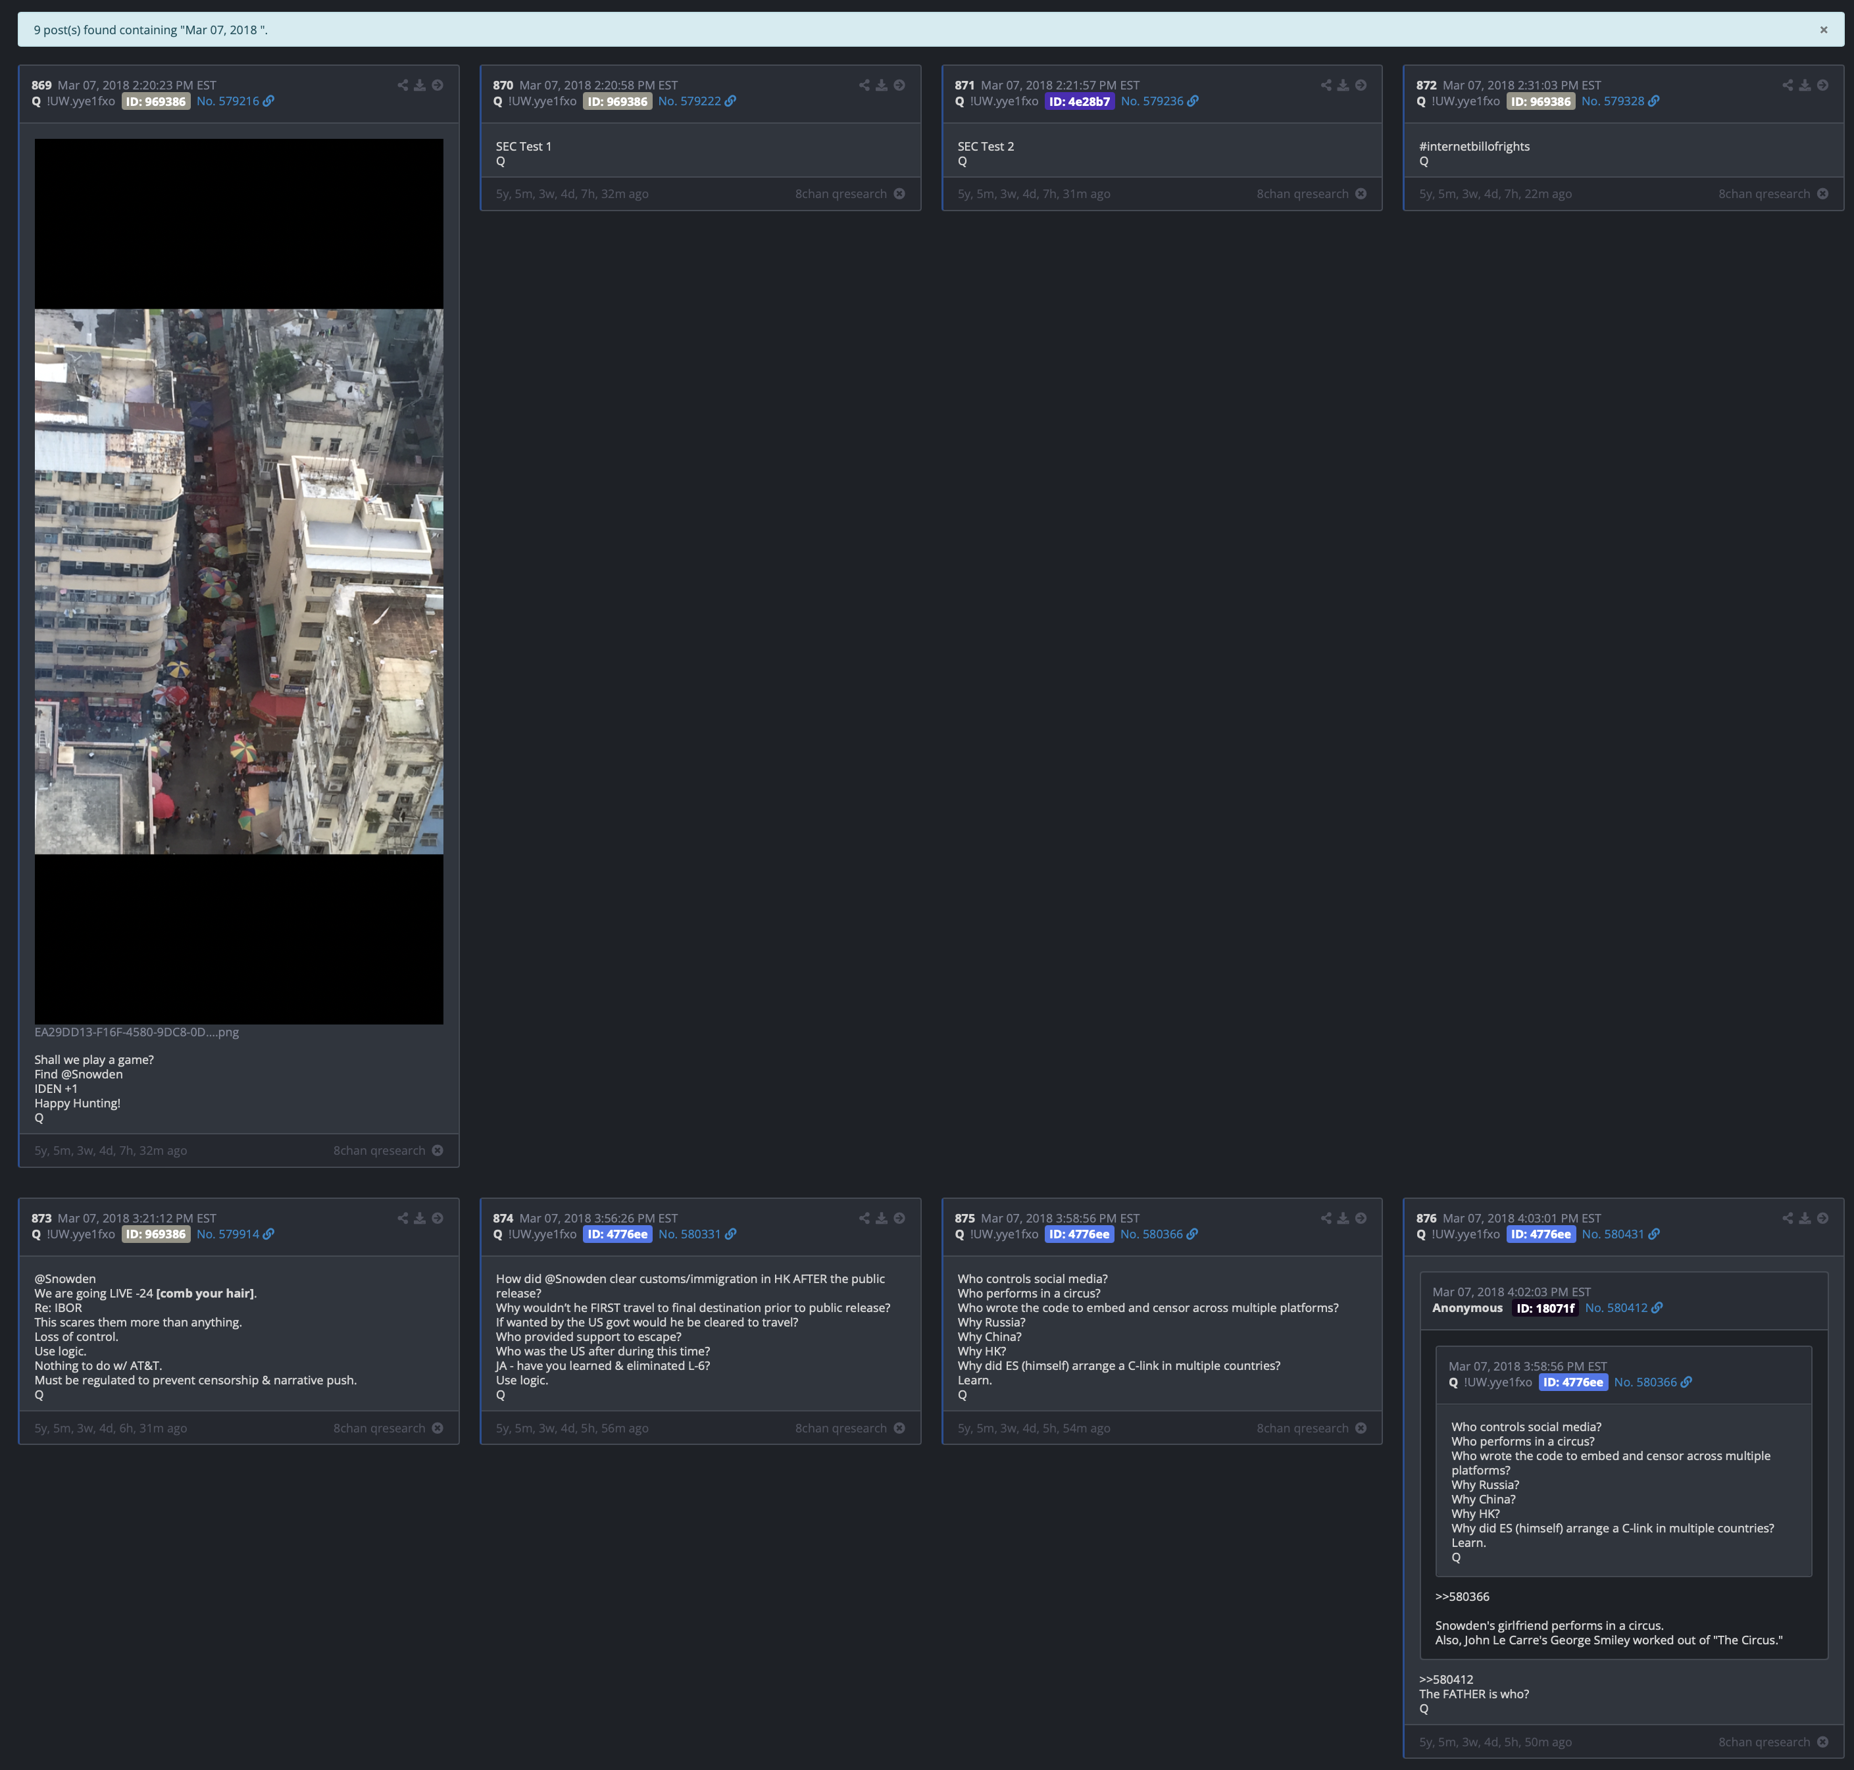Open post 871 using the circled arrow
1854x1770 pixels.
click(1361, 85)
